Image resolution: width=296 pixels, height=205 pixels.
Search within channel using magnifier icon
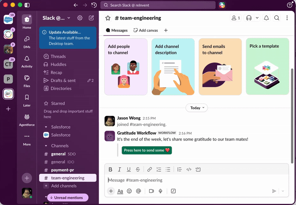click(277, 18)
